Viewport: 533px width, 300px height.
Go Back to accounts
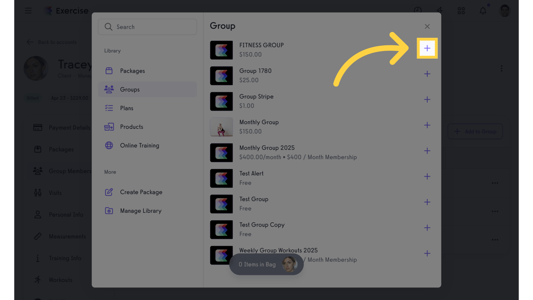pos(51,42)
